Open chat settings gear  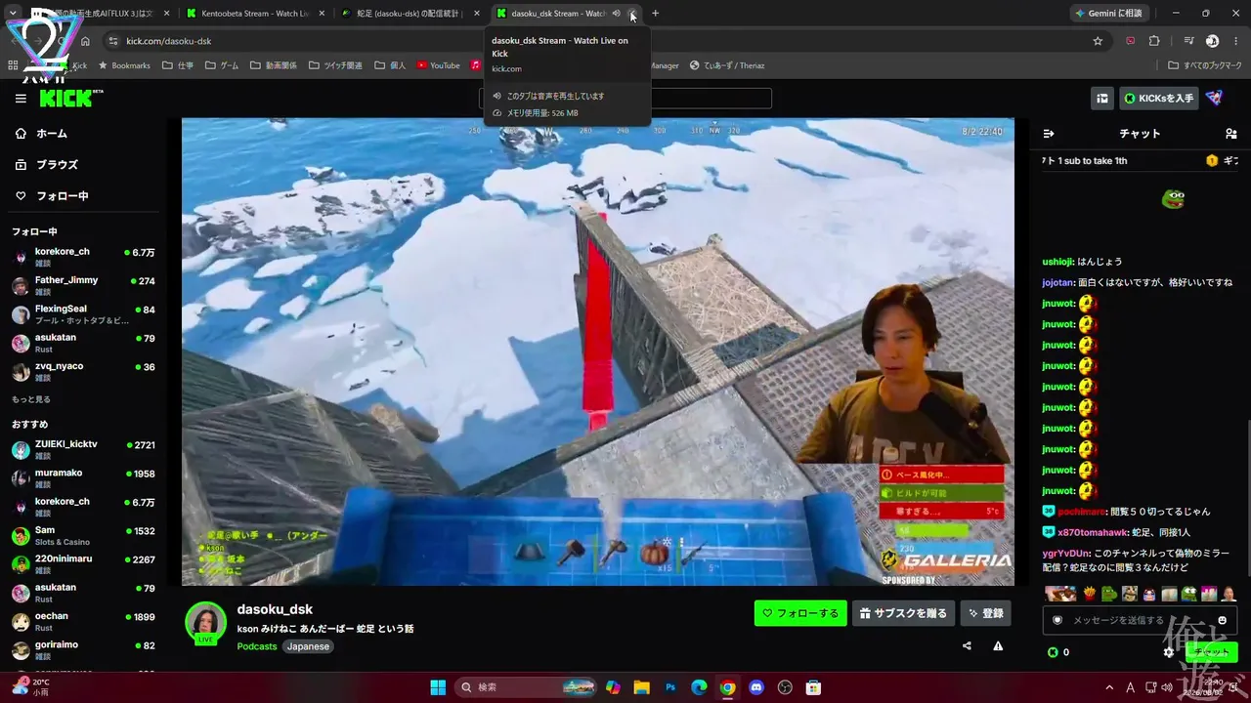tap(1169, 652)
